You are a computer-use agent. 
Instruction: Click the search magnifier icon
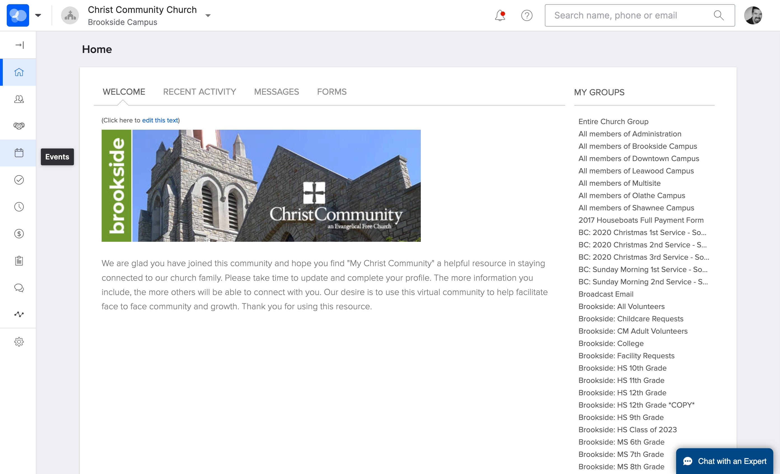pyautogui.click(x=719, y=15)
